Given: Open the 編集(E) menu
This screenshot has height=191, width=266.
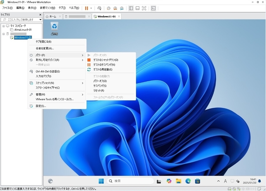Looking at the screenshot, I should pos(20,8).
